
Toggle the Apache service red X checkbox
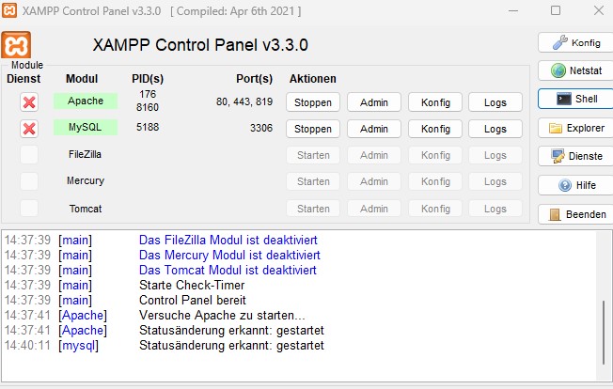pyautogui.click(x=29, y=101)
